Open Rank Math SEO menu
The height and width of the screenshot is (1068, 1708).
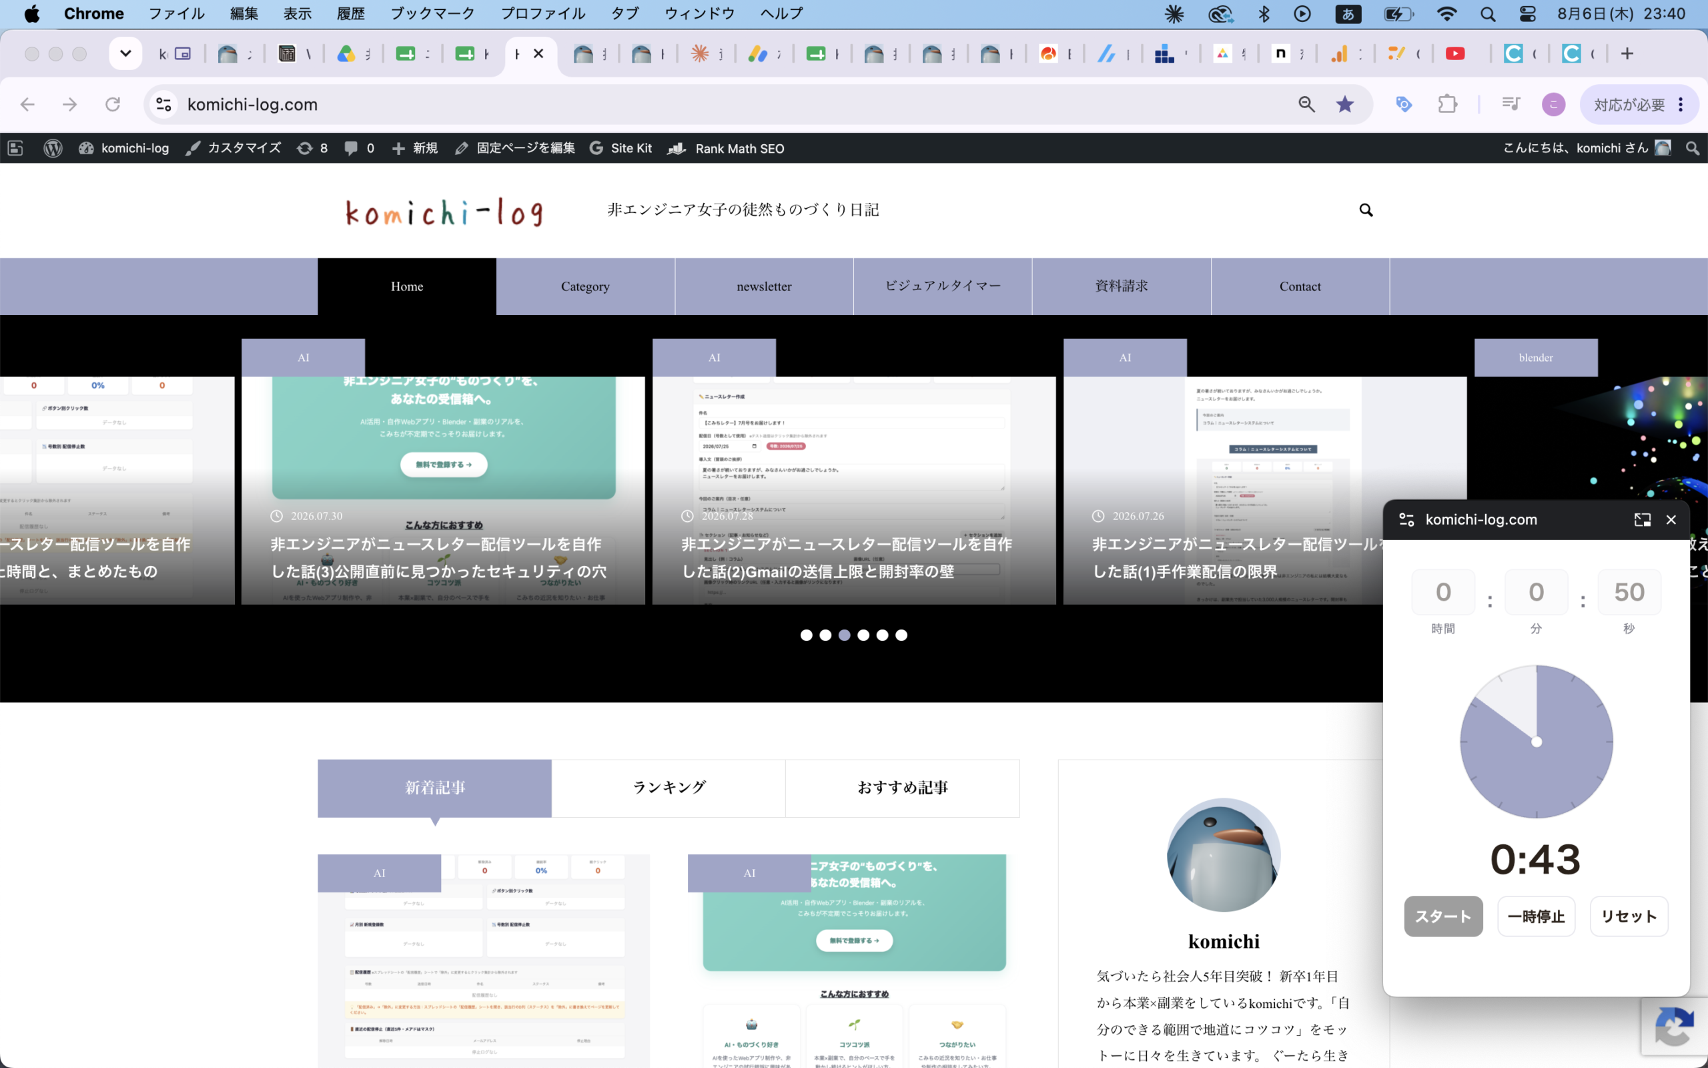727,148
